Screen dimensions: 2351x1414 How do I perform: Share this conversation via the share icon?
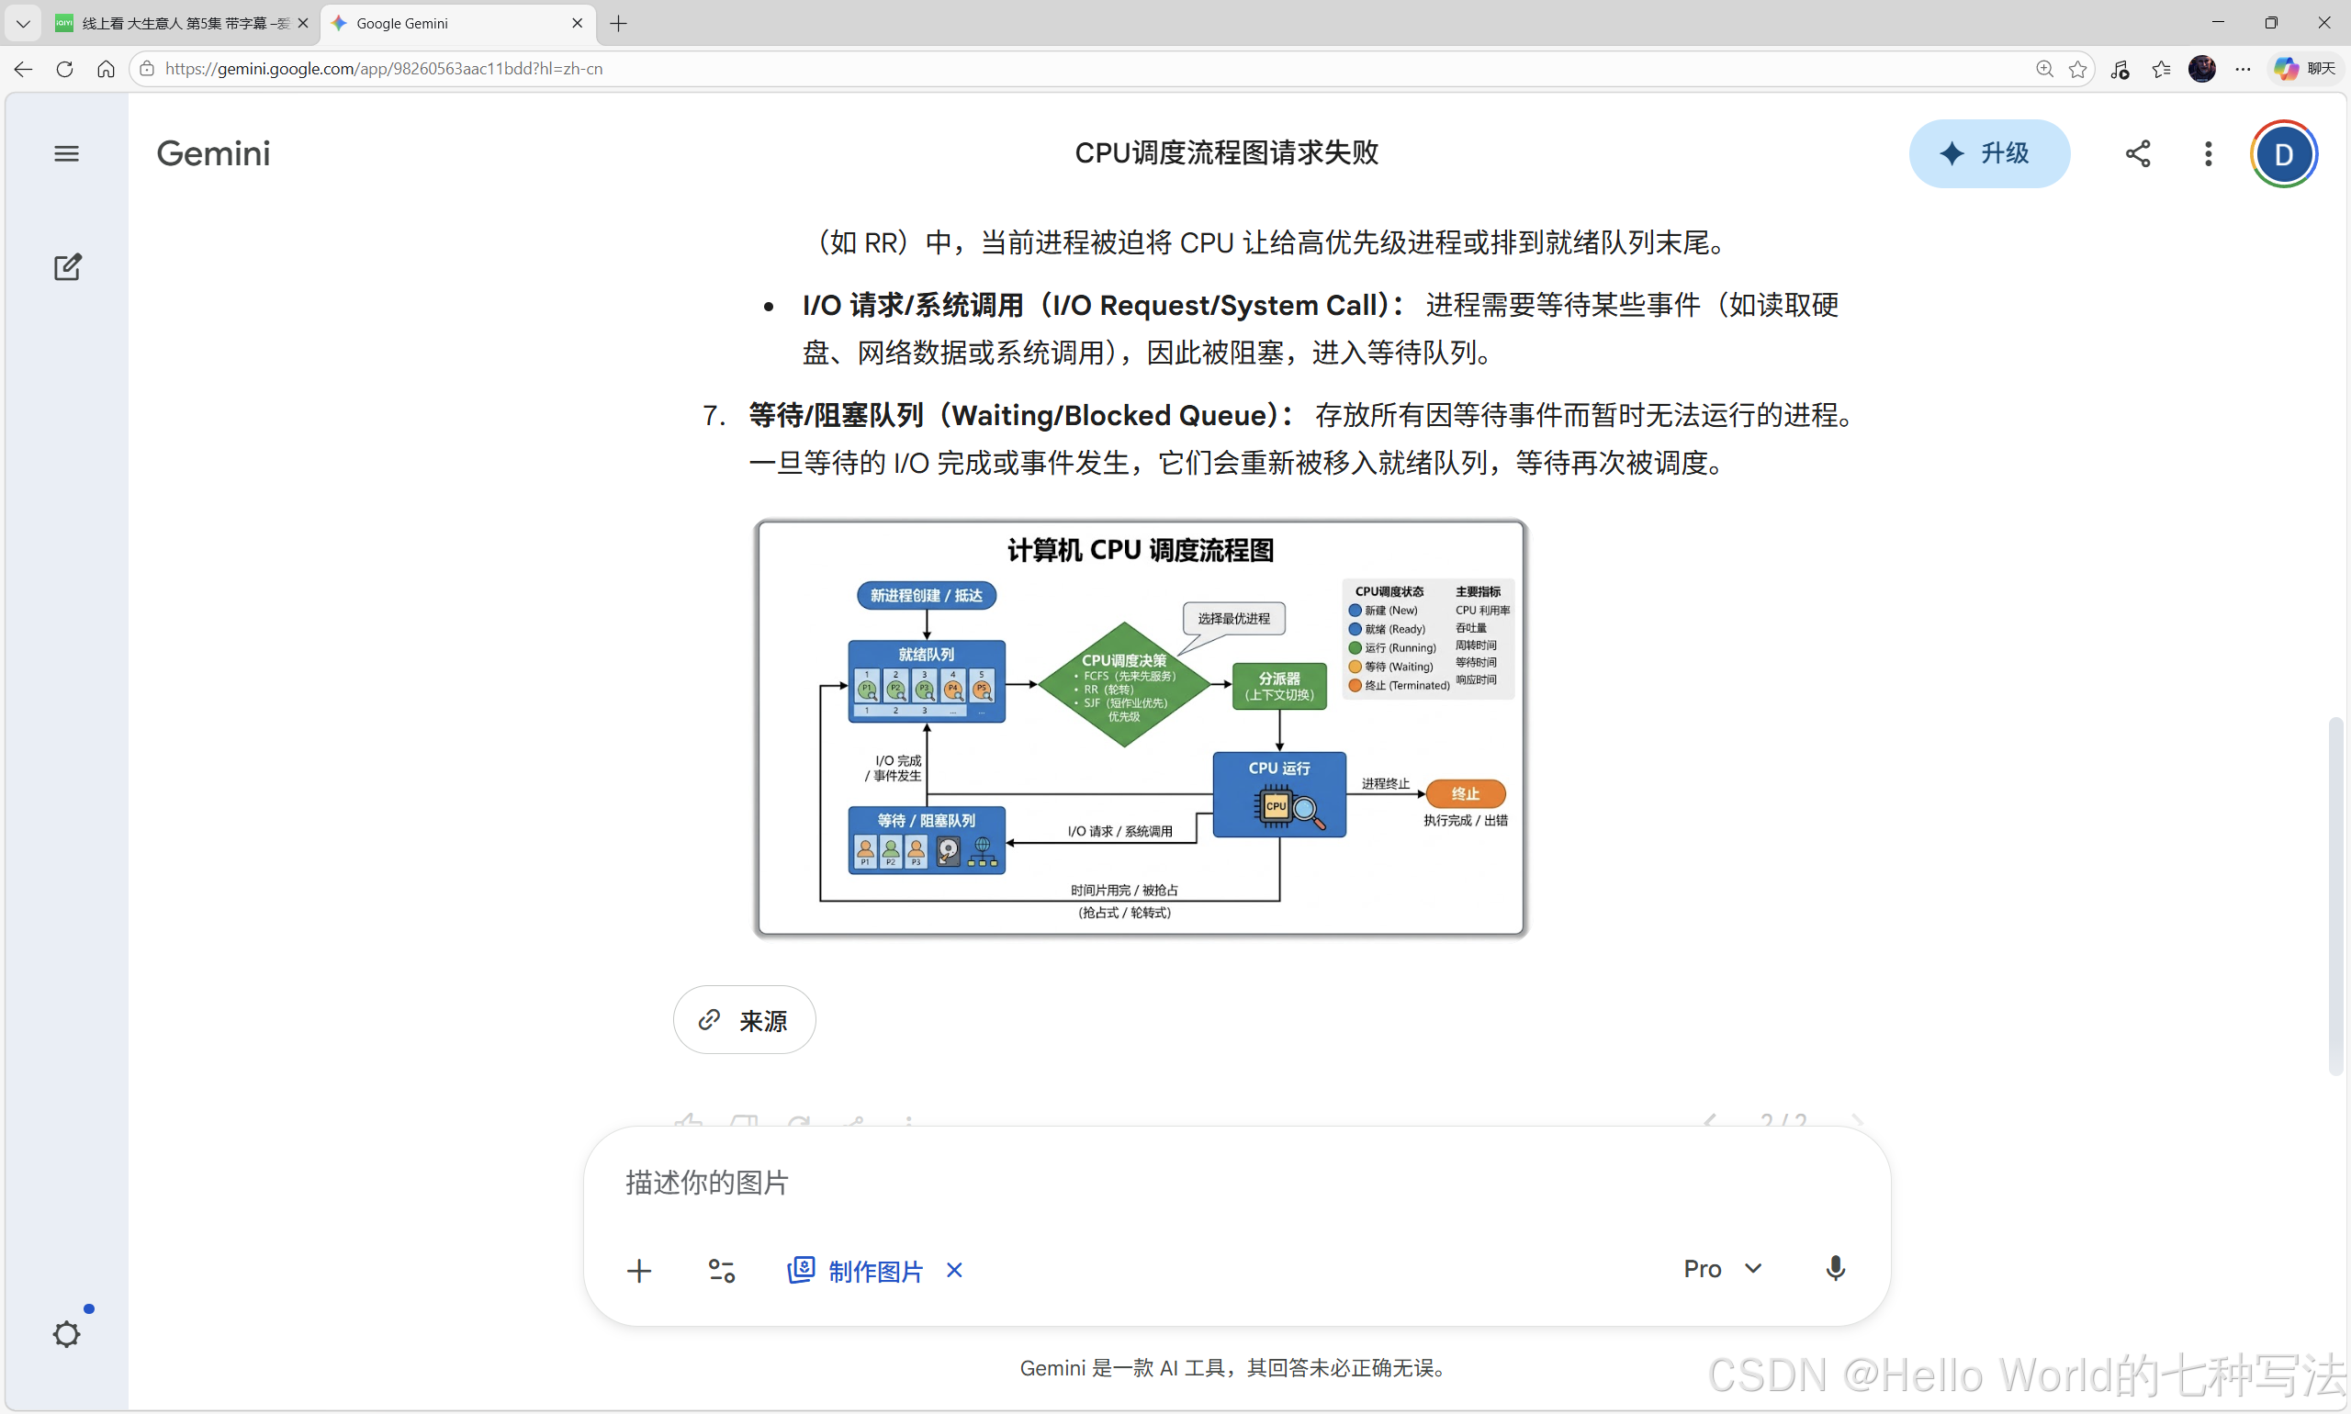(2138, 153)
